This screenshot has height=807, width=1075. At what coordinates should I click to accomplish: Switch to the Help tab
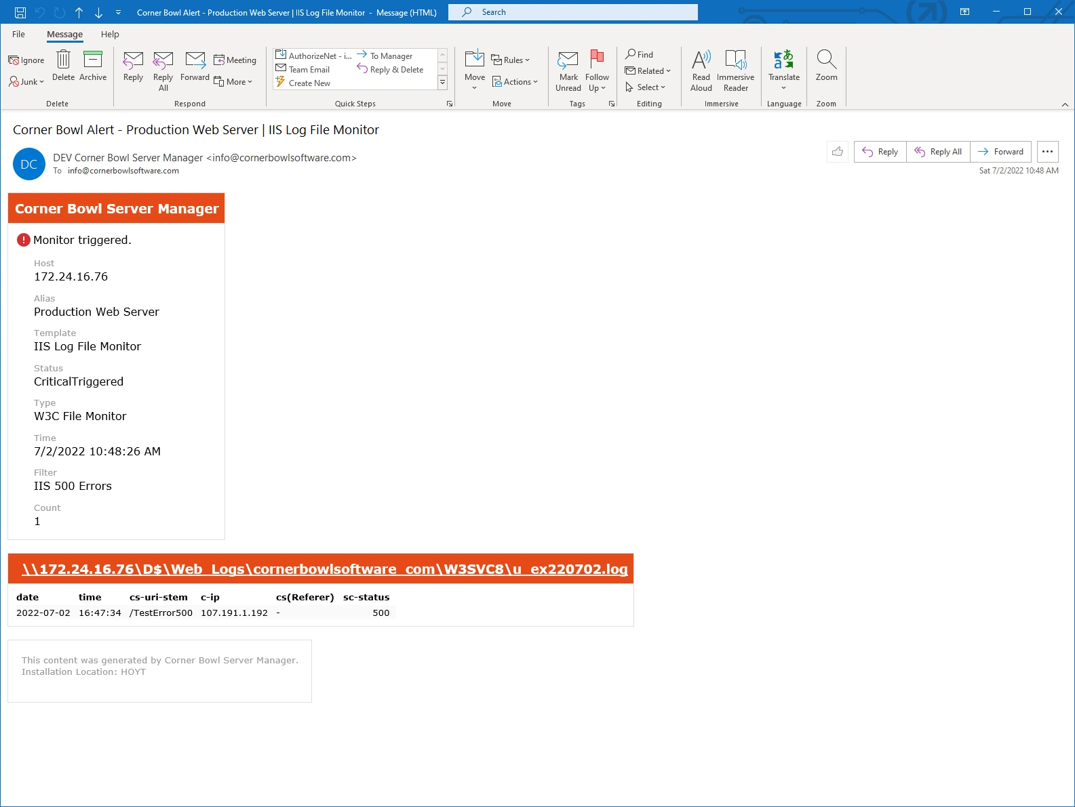point(110,35)
